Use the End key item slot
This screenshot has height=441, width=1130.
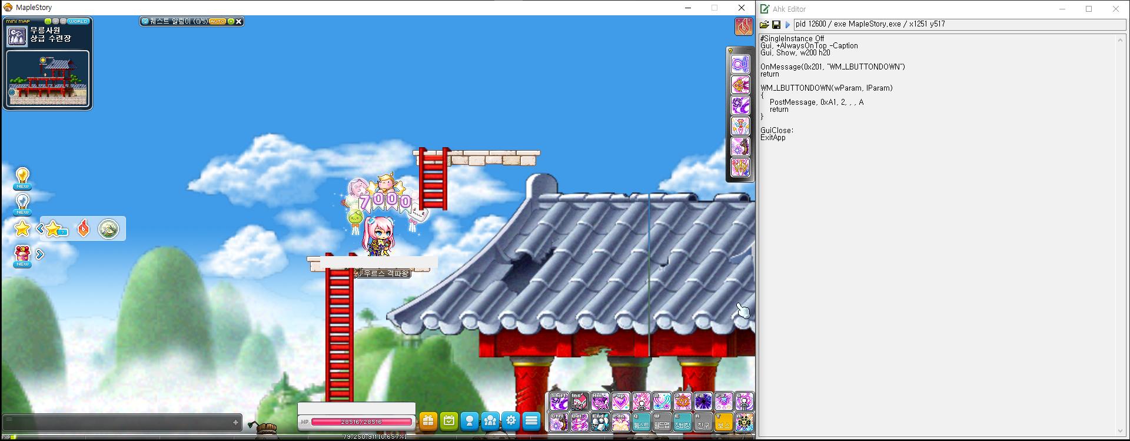coord(600,422)
